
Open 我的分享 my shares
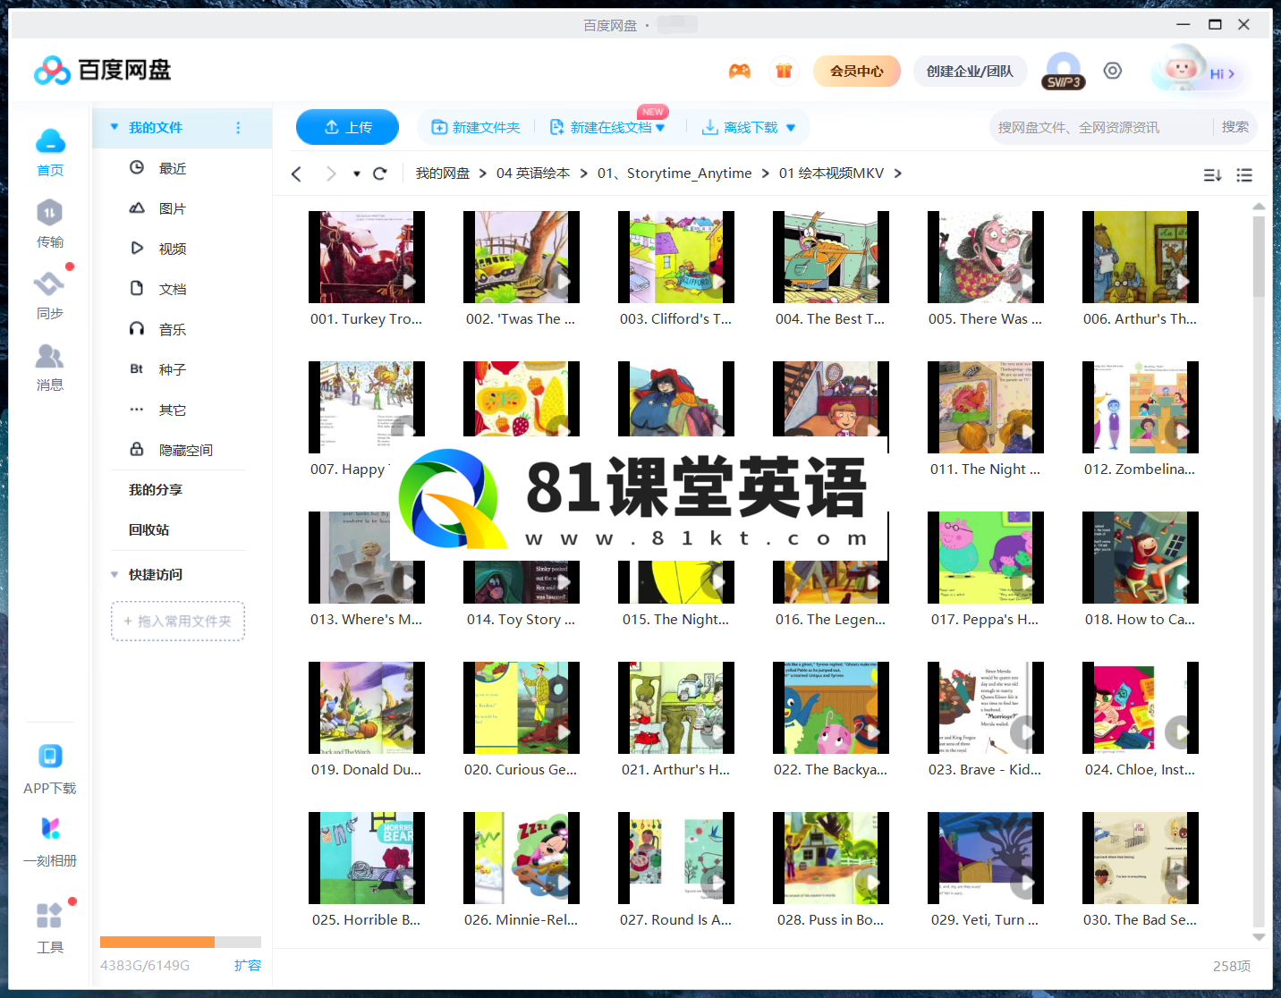[x=156, y=489]
